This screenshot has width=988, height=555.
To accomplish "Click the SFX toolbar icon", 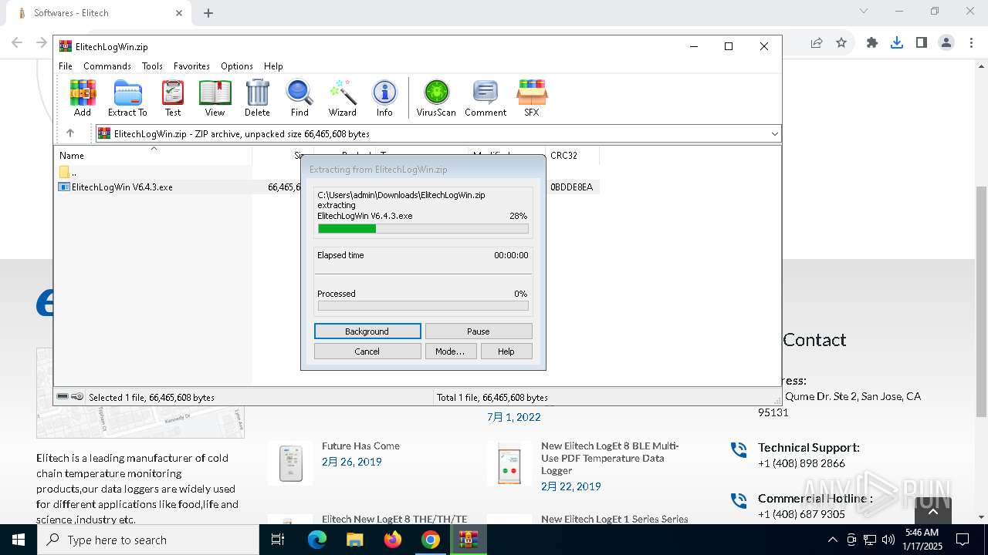I will (x=532, y=98).
